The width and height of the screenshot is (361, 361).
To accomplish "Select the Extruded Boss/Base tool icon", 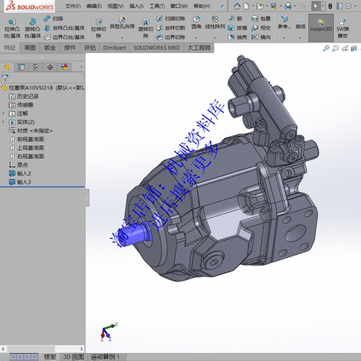I will coord(12,22).
